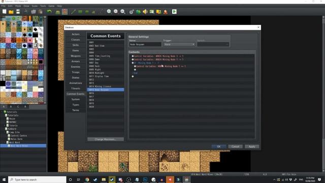Select the Camp Echo map in tree
The height and width of the screenshot is (183, 325).
tap(14, 132)
